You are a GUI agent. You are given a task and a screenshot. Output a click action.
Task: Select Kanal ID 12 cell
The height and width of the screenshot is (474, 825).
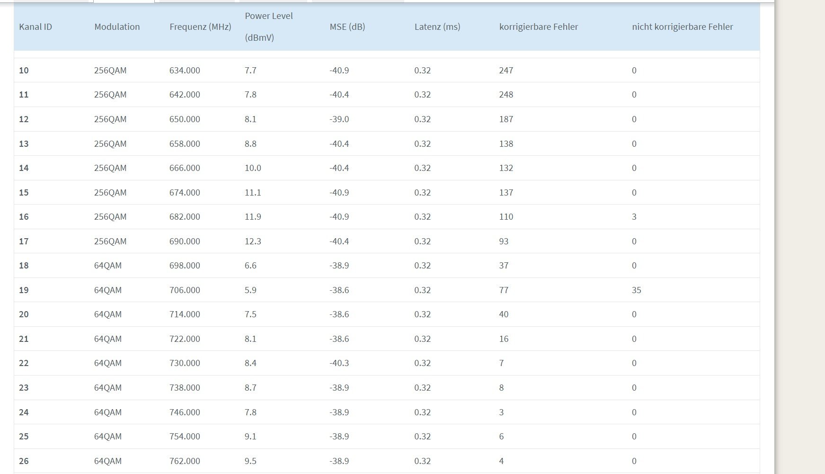pyautogui.click(x=24, y=119)
